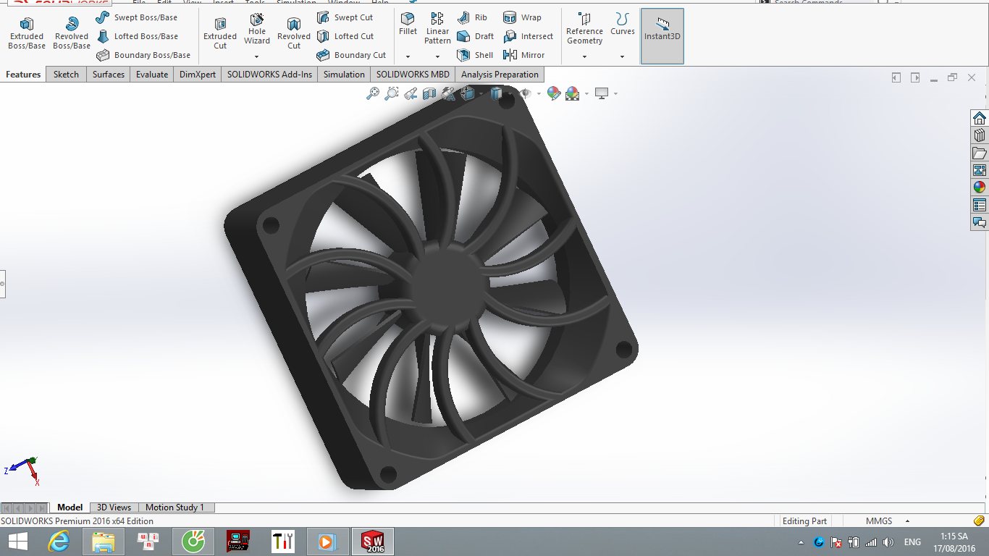989x556 pixels.
Task: Switch to the Features tab
Action: click(23, 75)
